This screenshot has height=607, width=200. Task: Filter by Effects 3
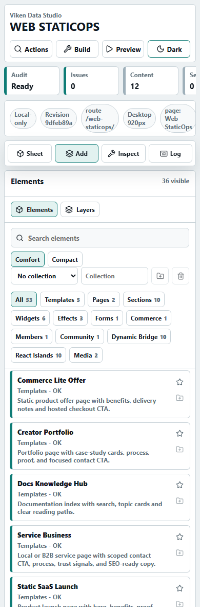[x=70, y=318]
